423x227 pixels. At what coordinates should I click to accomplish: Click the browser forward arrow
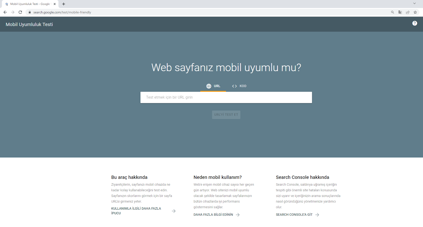13,12
